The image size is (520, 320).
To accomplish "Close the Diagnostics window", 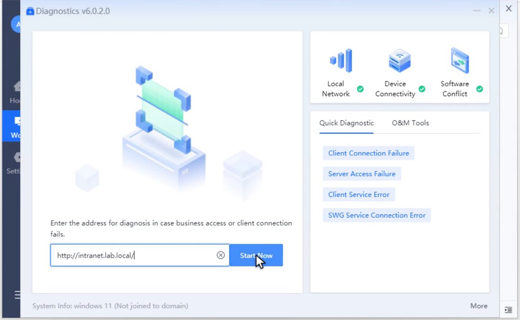I will [x=491, y=11].
